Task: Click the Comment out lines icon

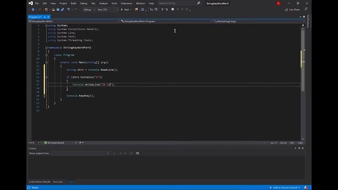Action: click(x=162, y=9)
